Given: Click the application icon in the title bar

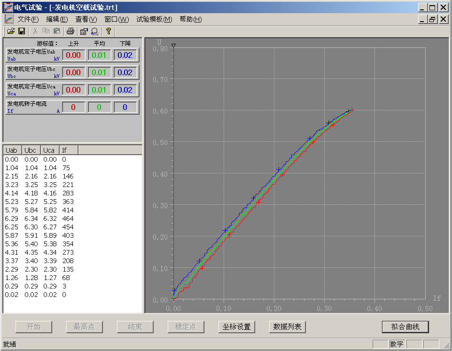Looking at the screenshot, I should 8,8.
